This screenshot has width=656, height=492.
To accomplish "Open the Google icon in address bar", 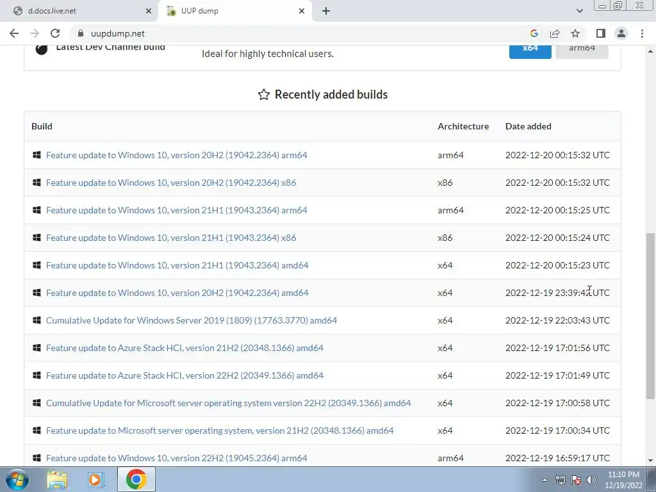I will [534, 33].
